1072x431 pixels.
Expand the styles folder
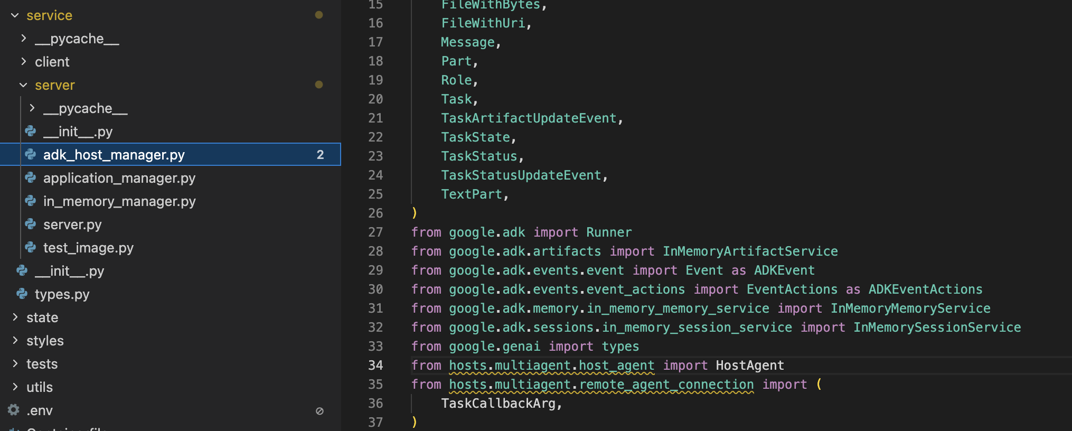[15, 341]
